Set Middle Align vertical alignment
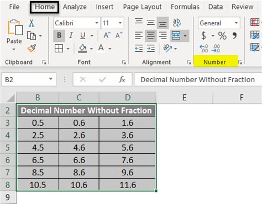The height and width of the screenshot is (204, 262). point(151,23)
